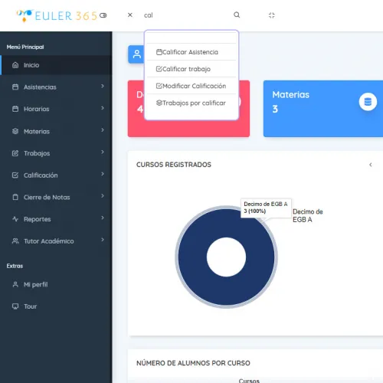Clear the search with the X icon
This screenshot has height=383, width=383.
tap(130, 15)
